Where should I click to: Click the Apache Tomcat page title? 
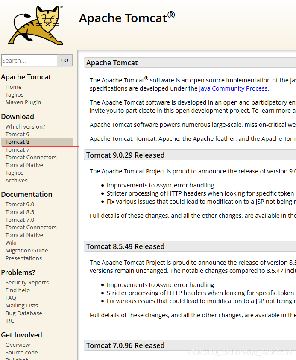127,18
